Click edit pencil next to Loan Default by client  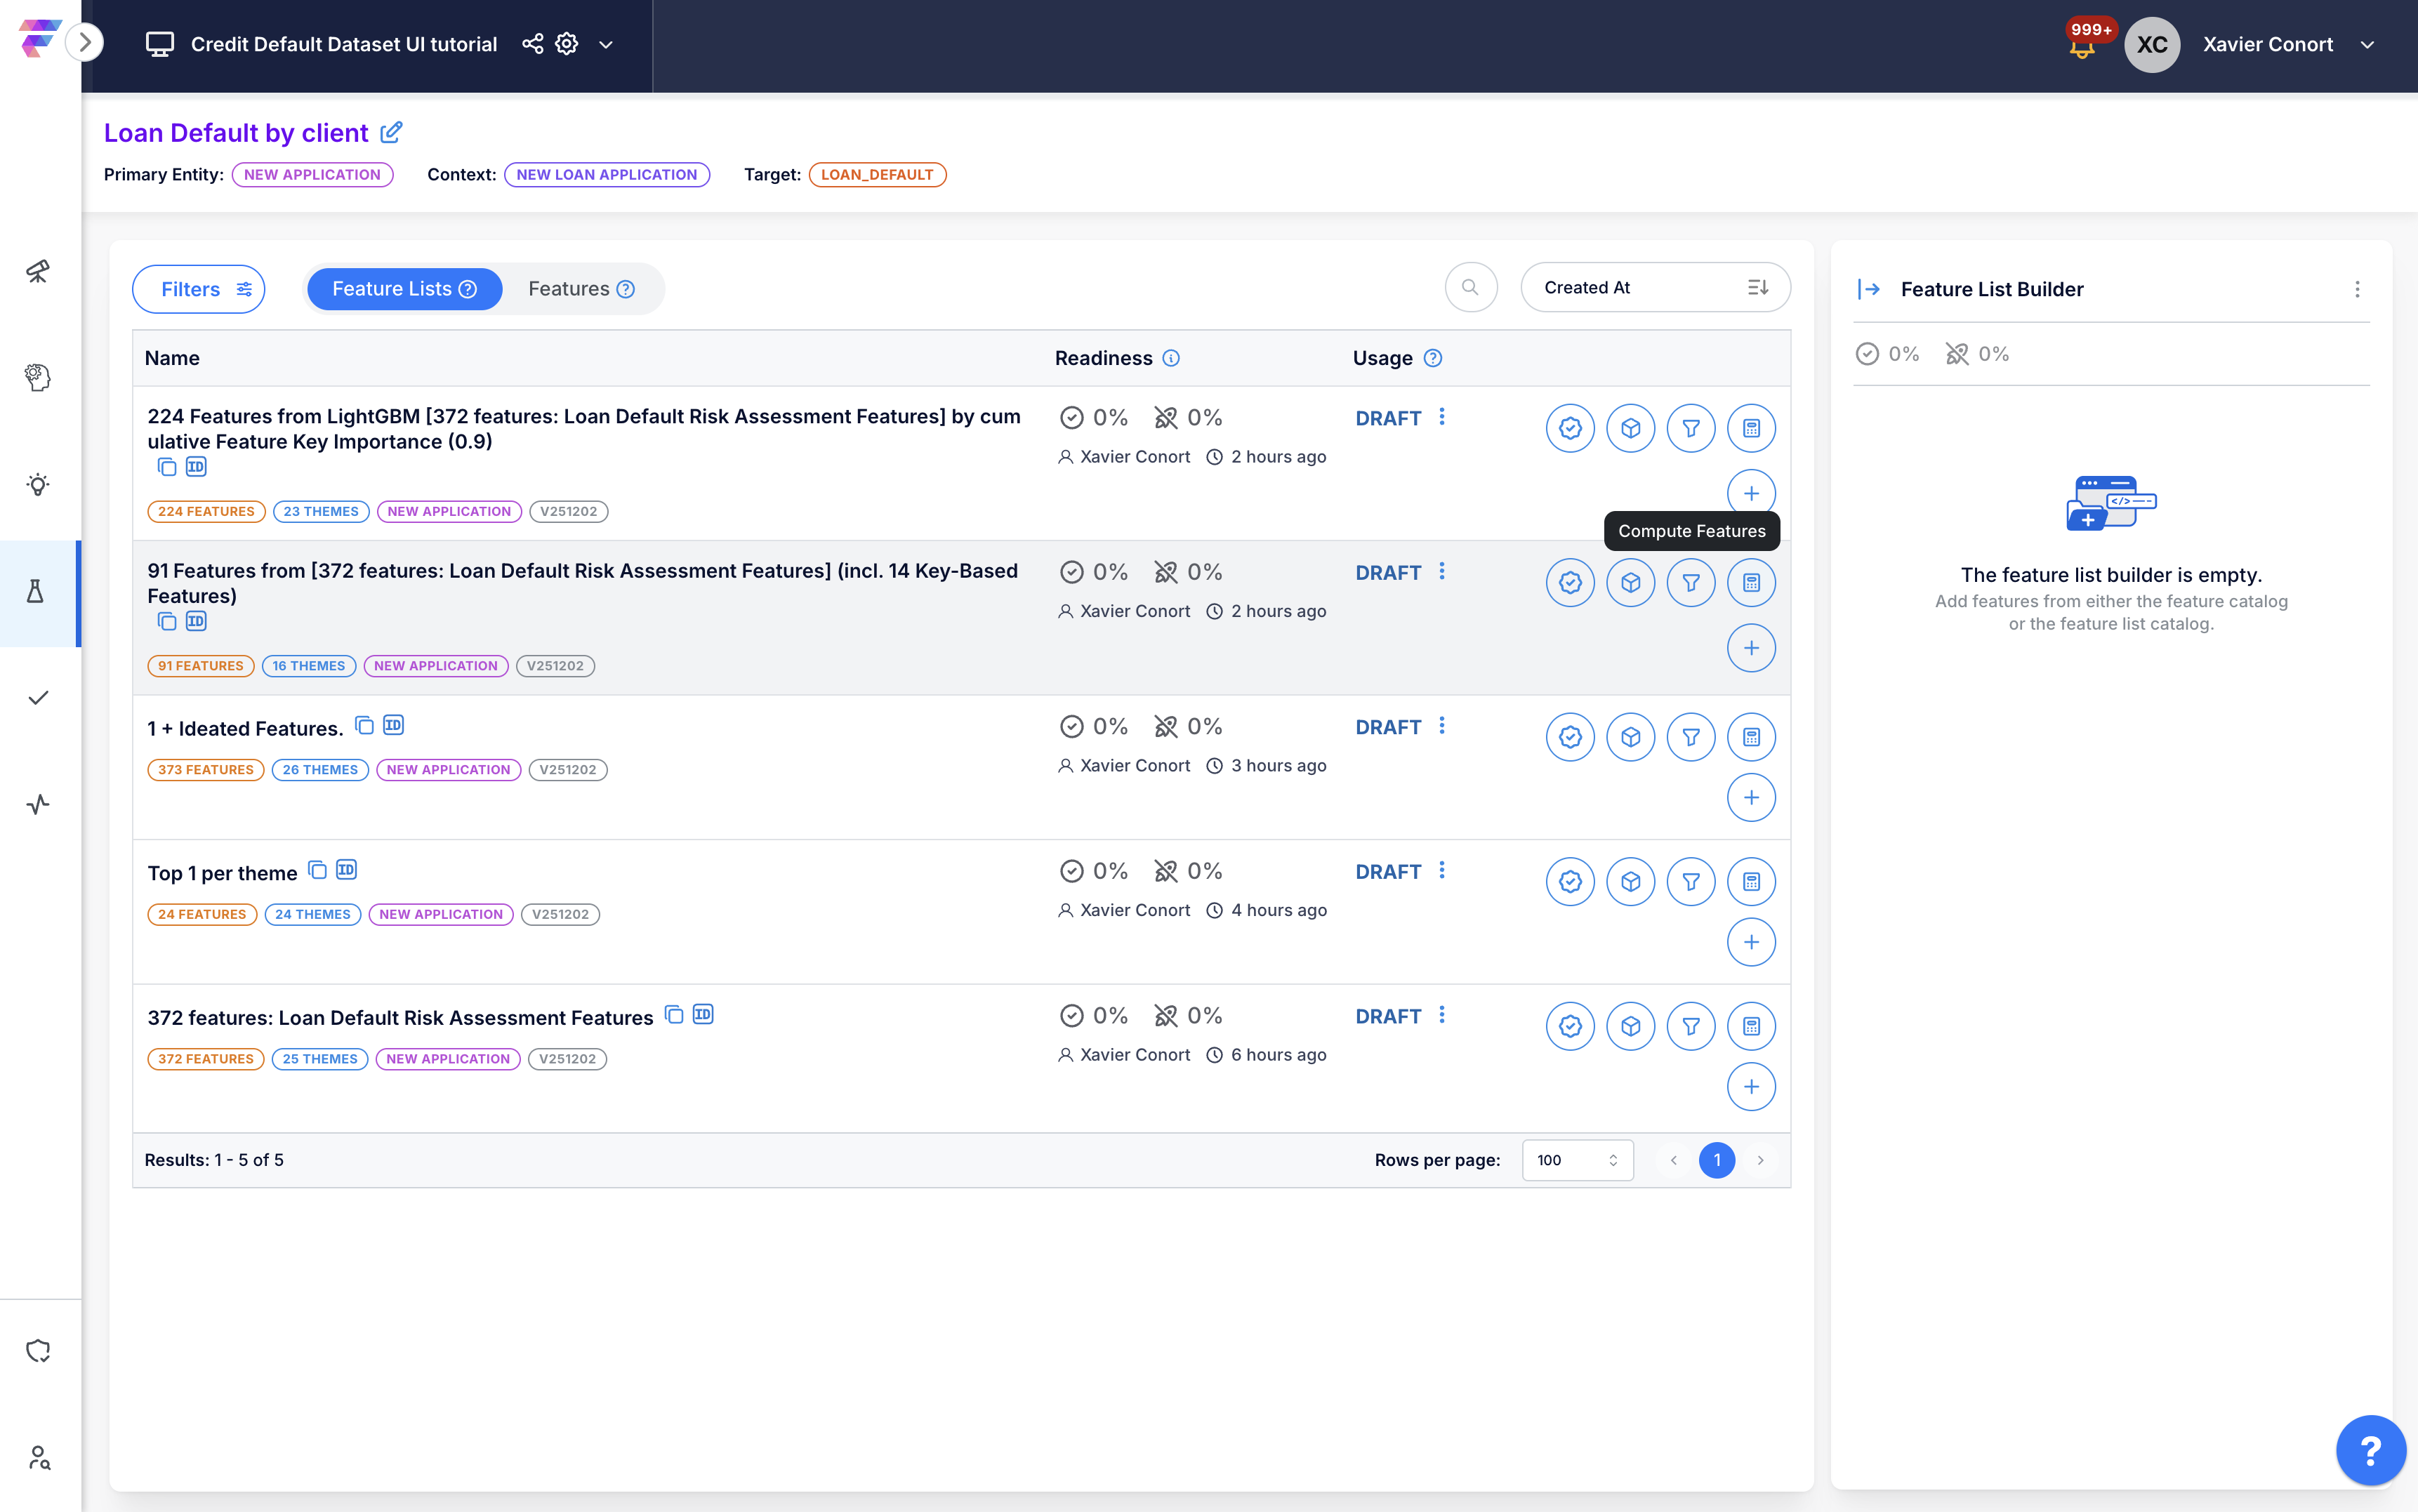(392, 132)
